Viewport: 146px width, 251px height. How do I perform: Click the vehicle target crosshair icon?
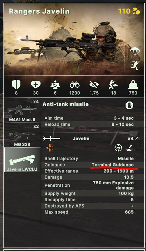click(118, 148)
